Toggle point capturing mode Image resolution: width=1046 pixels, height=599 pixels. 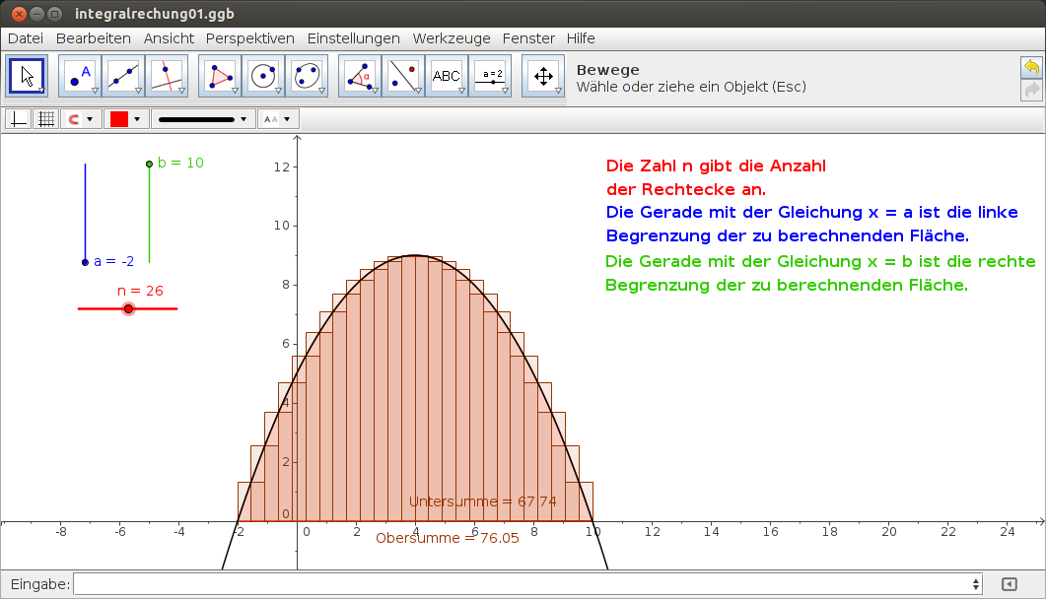click(74, 118)
